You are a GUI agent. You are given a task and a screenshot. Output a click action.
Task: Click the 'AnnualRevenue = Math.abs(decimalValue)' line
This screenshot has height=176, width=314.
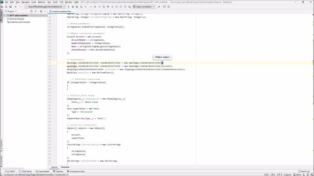[93, 50]
